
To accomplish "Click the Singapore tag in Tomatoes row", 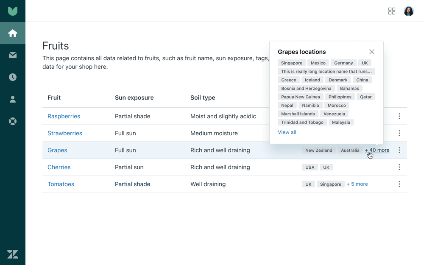I will 331,184.
